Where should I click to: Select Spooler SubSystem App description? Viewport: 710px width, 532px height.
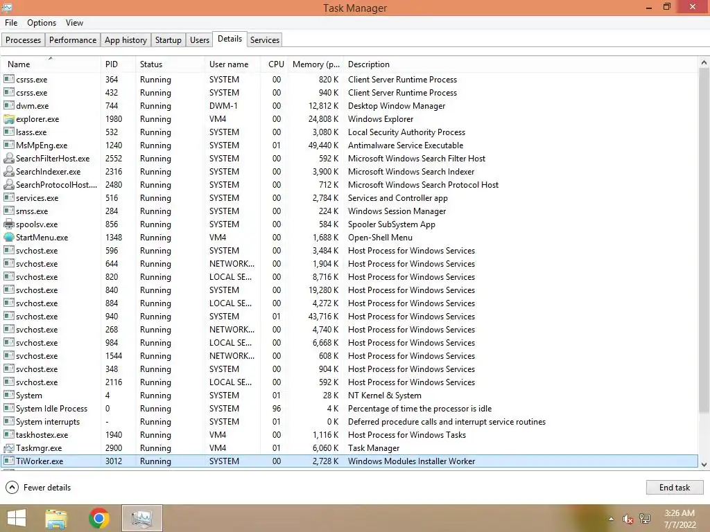point(391,224)
